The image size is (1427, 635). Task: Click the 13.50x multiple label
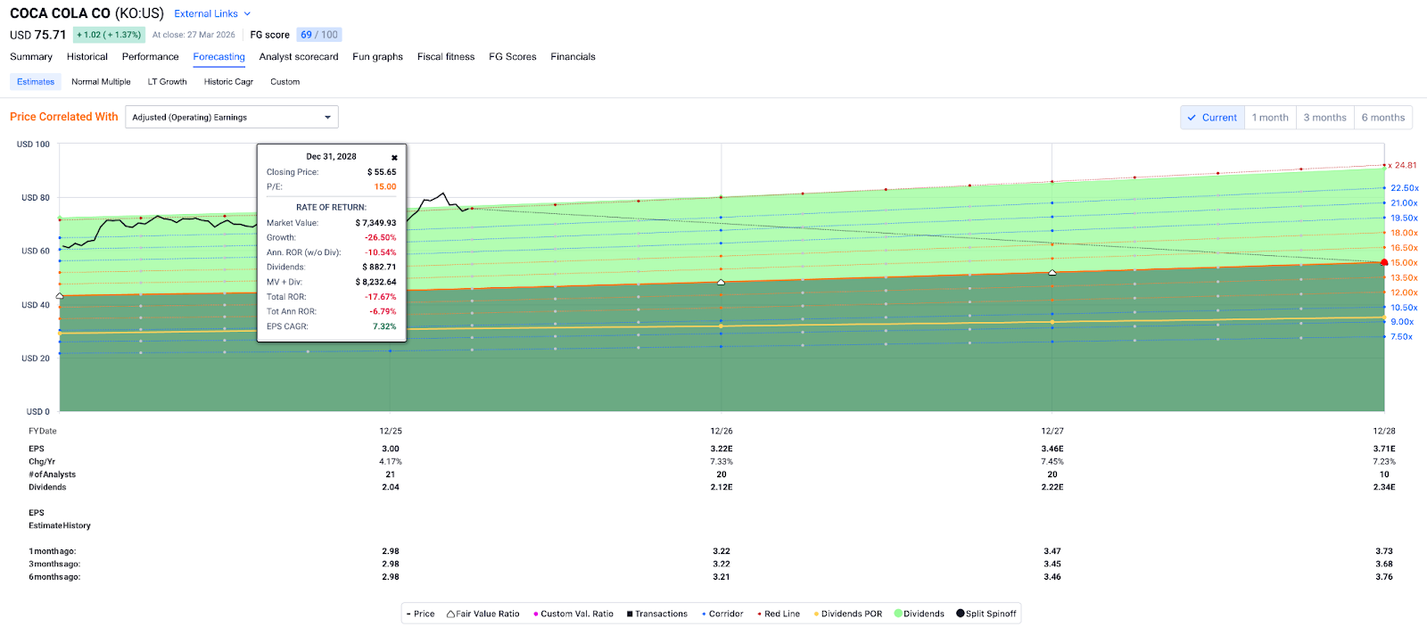(1405, 277)
